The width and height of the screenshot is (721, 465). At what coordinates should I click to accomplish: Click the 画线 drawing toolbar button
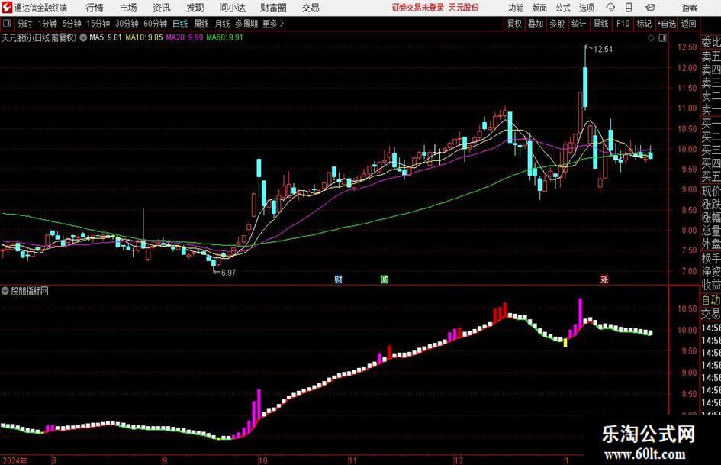click(x=600, y=24)
